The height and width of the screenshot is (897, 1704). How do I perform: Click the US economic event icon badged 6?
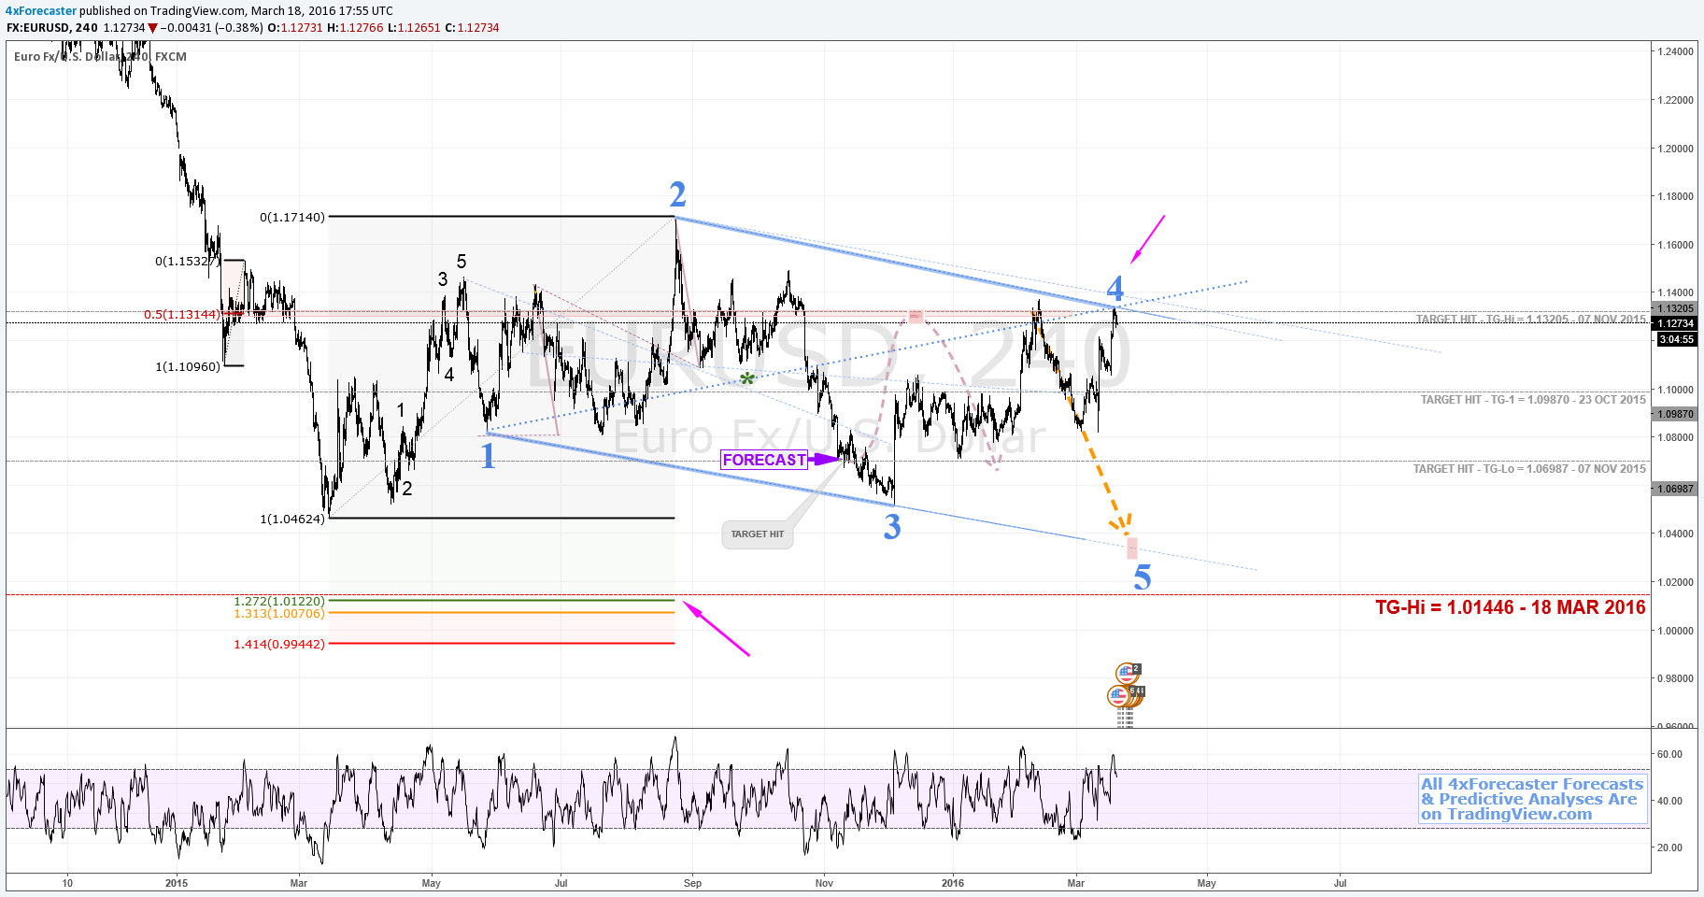tap(1119, 695)
